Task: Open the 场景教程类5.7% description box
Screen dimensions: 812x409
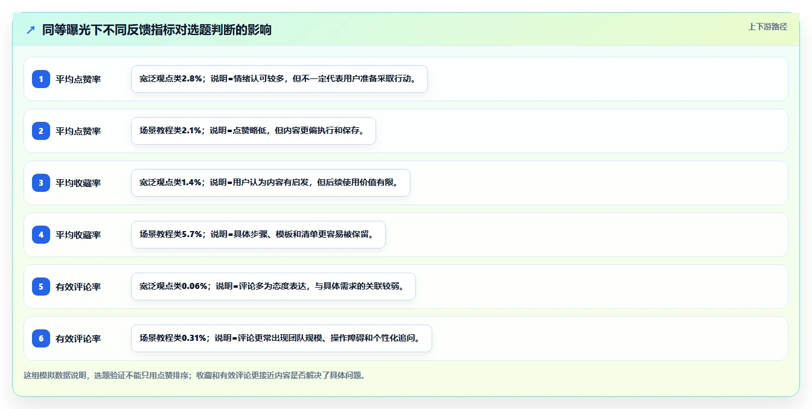Action: click(258, 235)
